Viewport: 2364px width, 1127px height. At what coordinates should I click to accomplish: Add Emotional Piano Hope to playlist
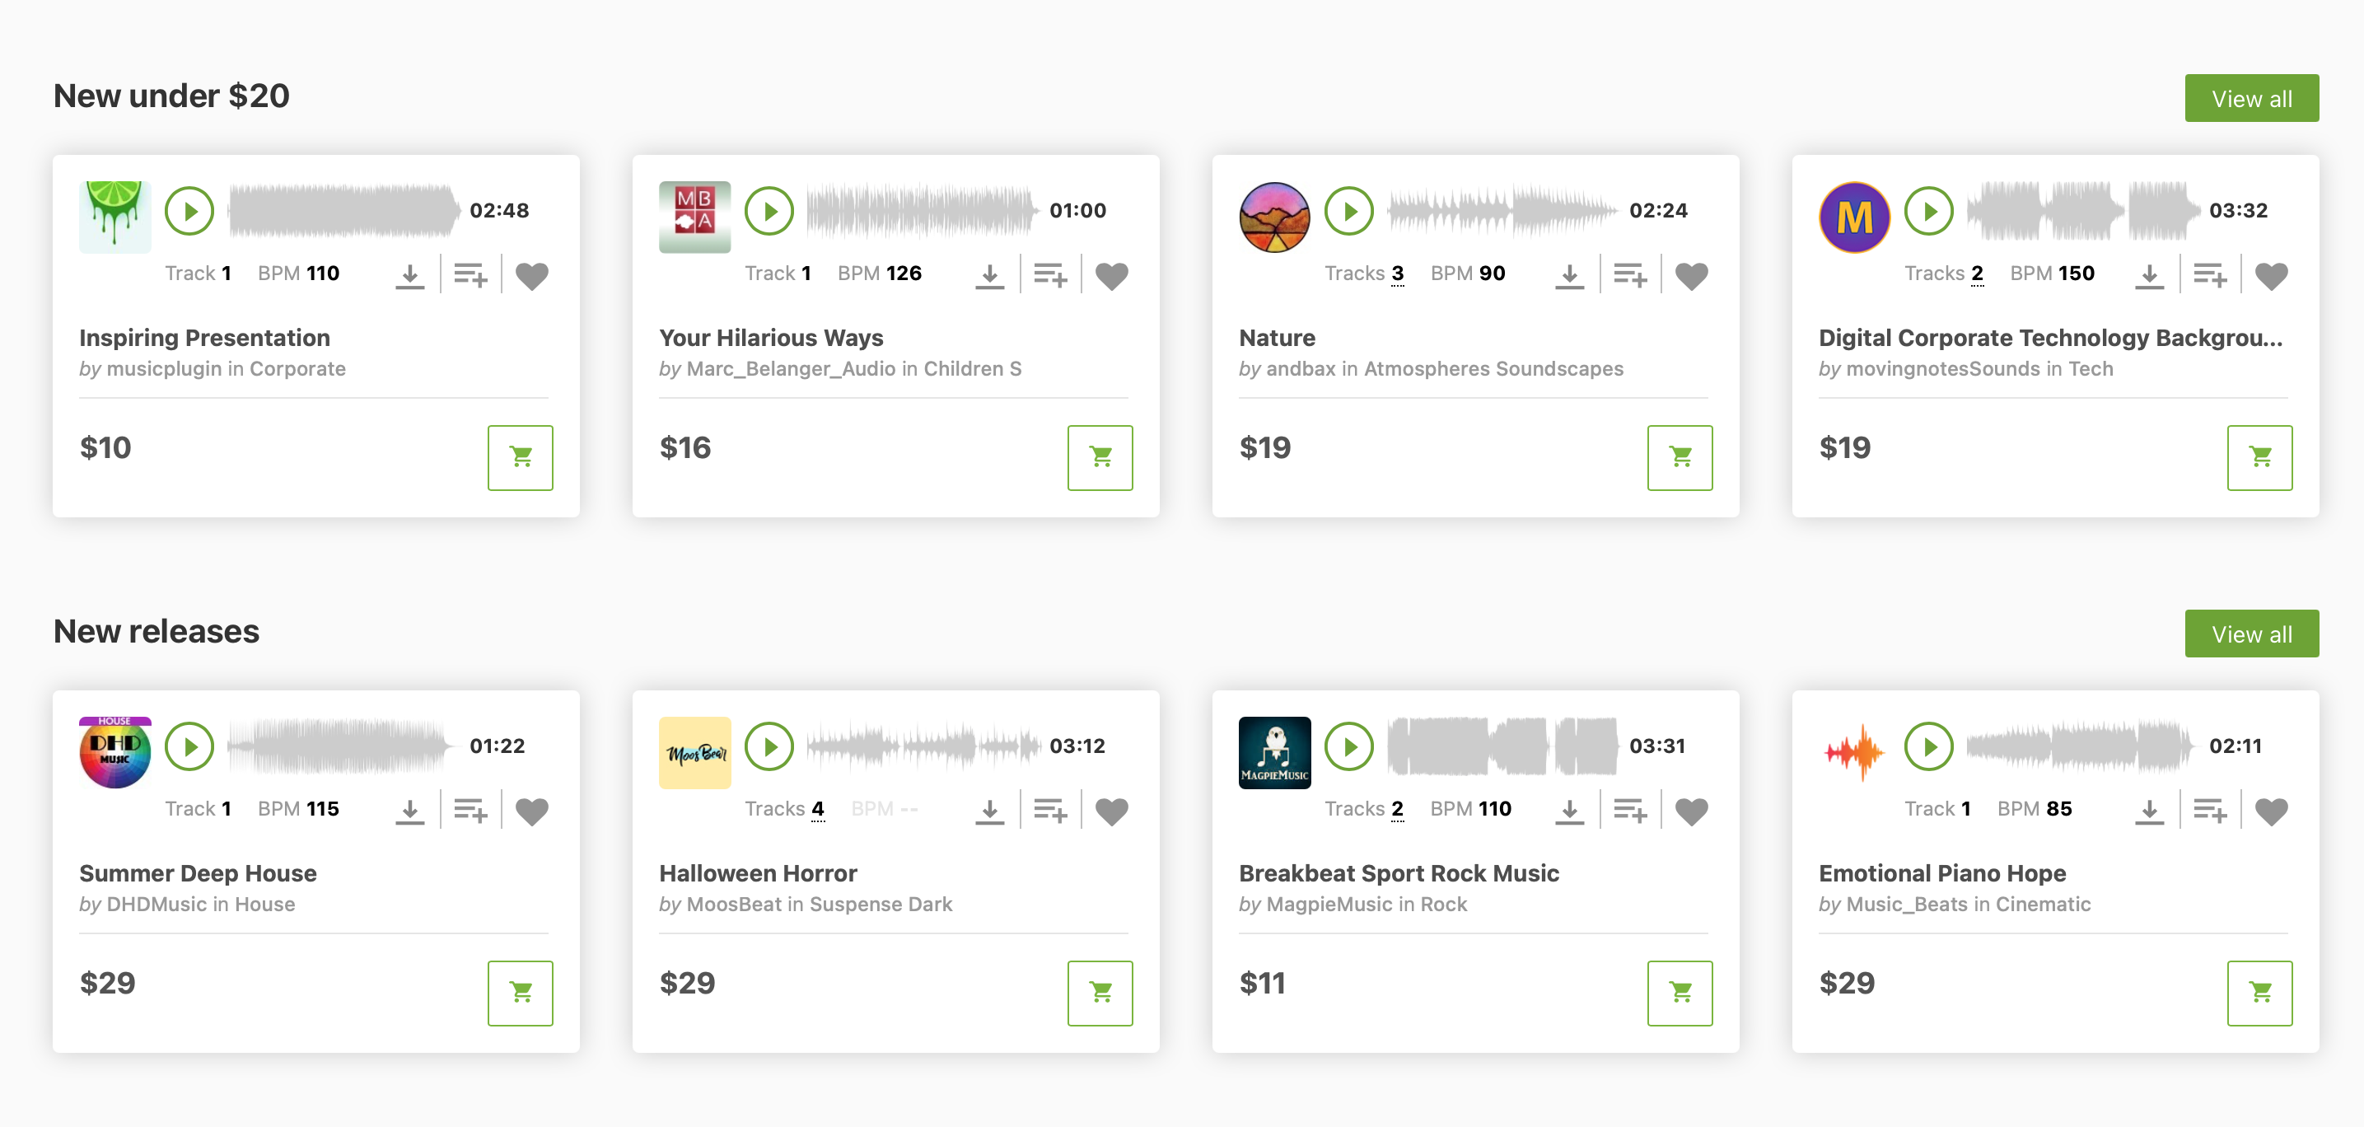2210,811
